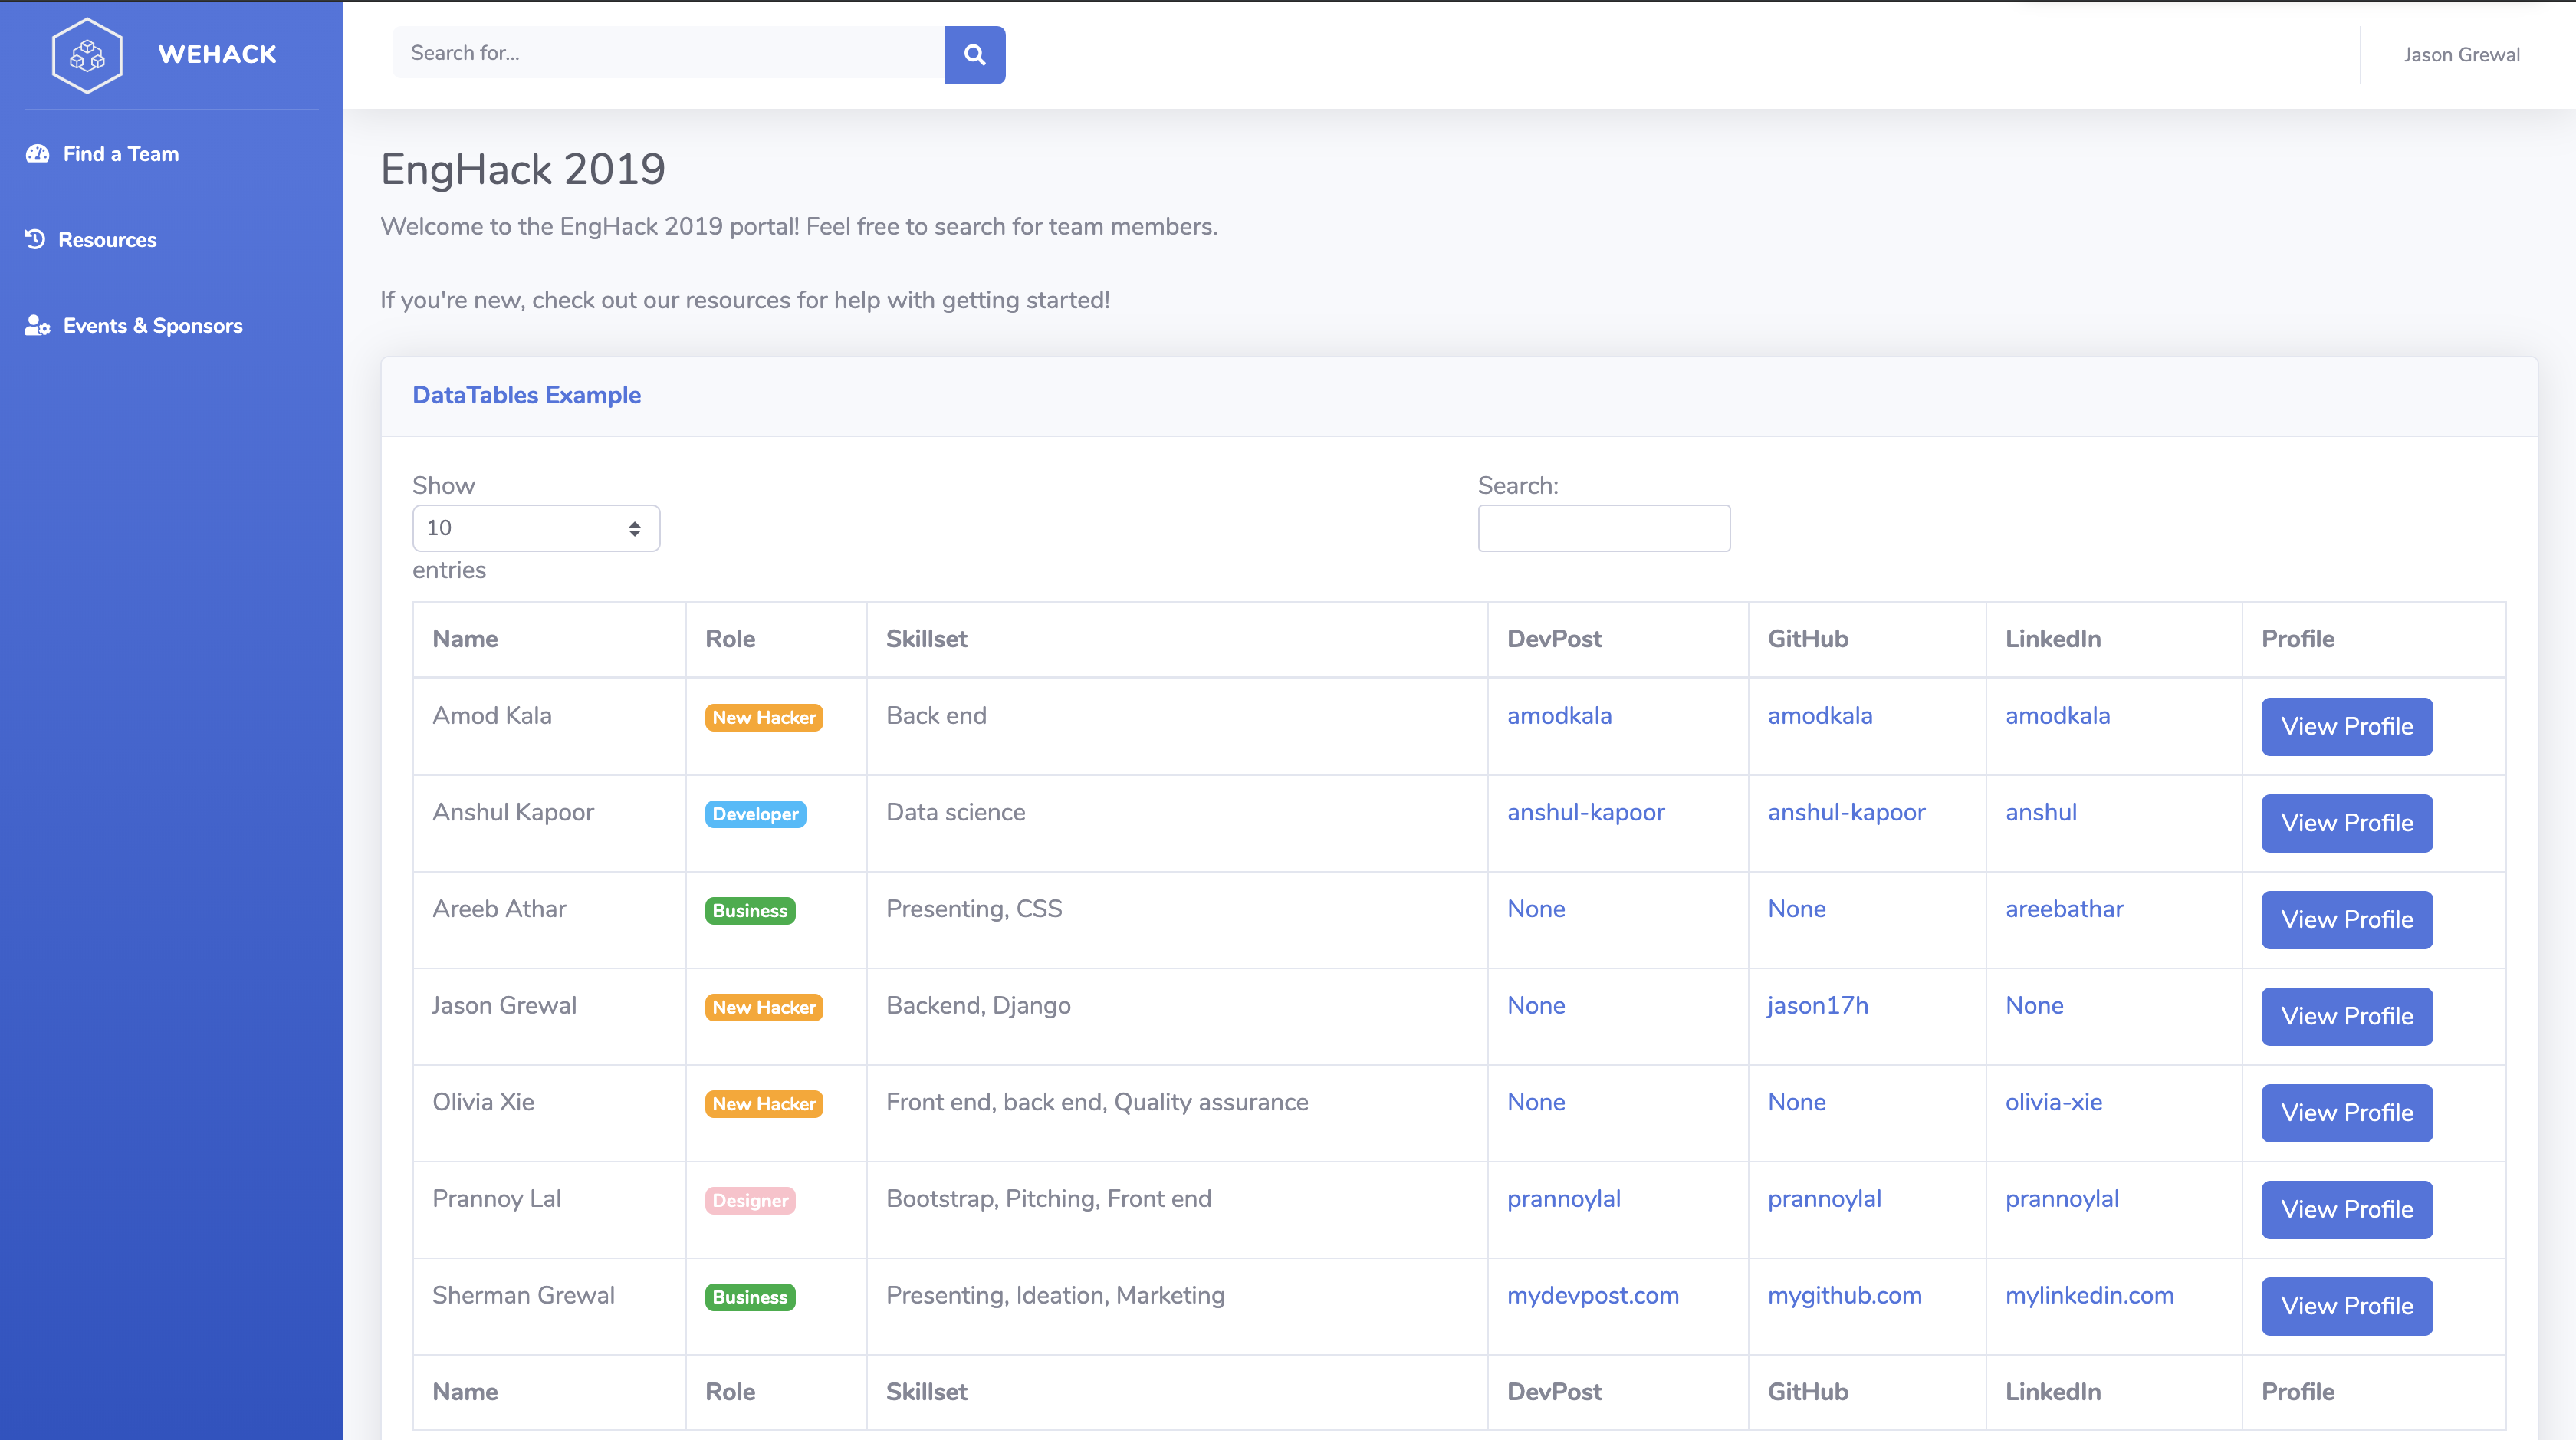The height and width of the screenshot is (1440, 2576).
Task: Click the Find a Team dashboard icon
Action: 38,154
